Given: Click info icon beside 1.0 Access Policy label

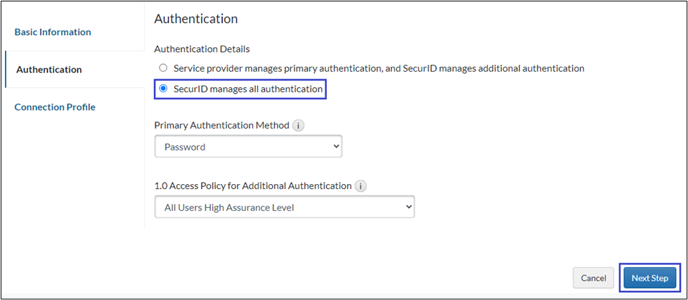Looking at the screenshot, I should [361, 186].
